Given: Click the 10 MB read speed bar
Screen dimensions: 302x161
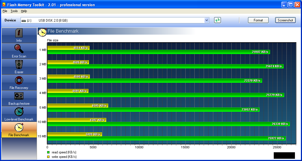Looking at the screenshot, I should point(169,124).
